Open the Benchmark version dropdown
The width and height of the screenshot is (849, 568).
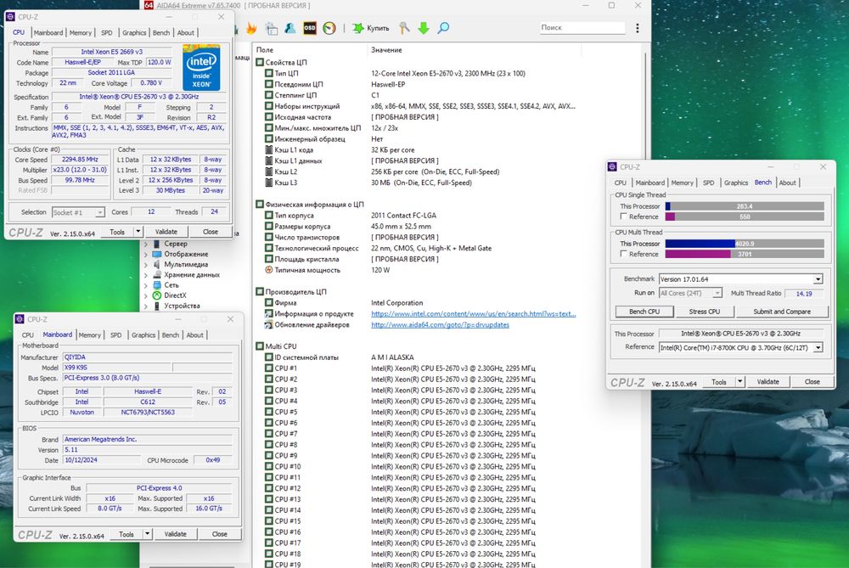click(x=818, y=278)
